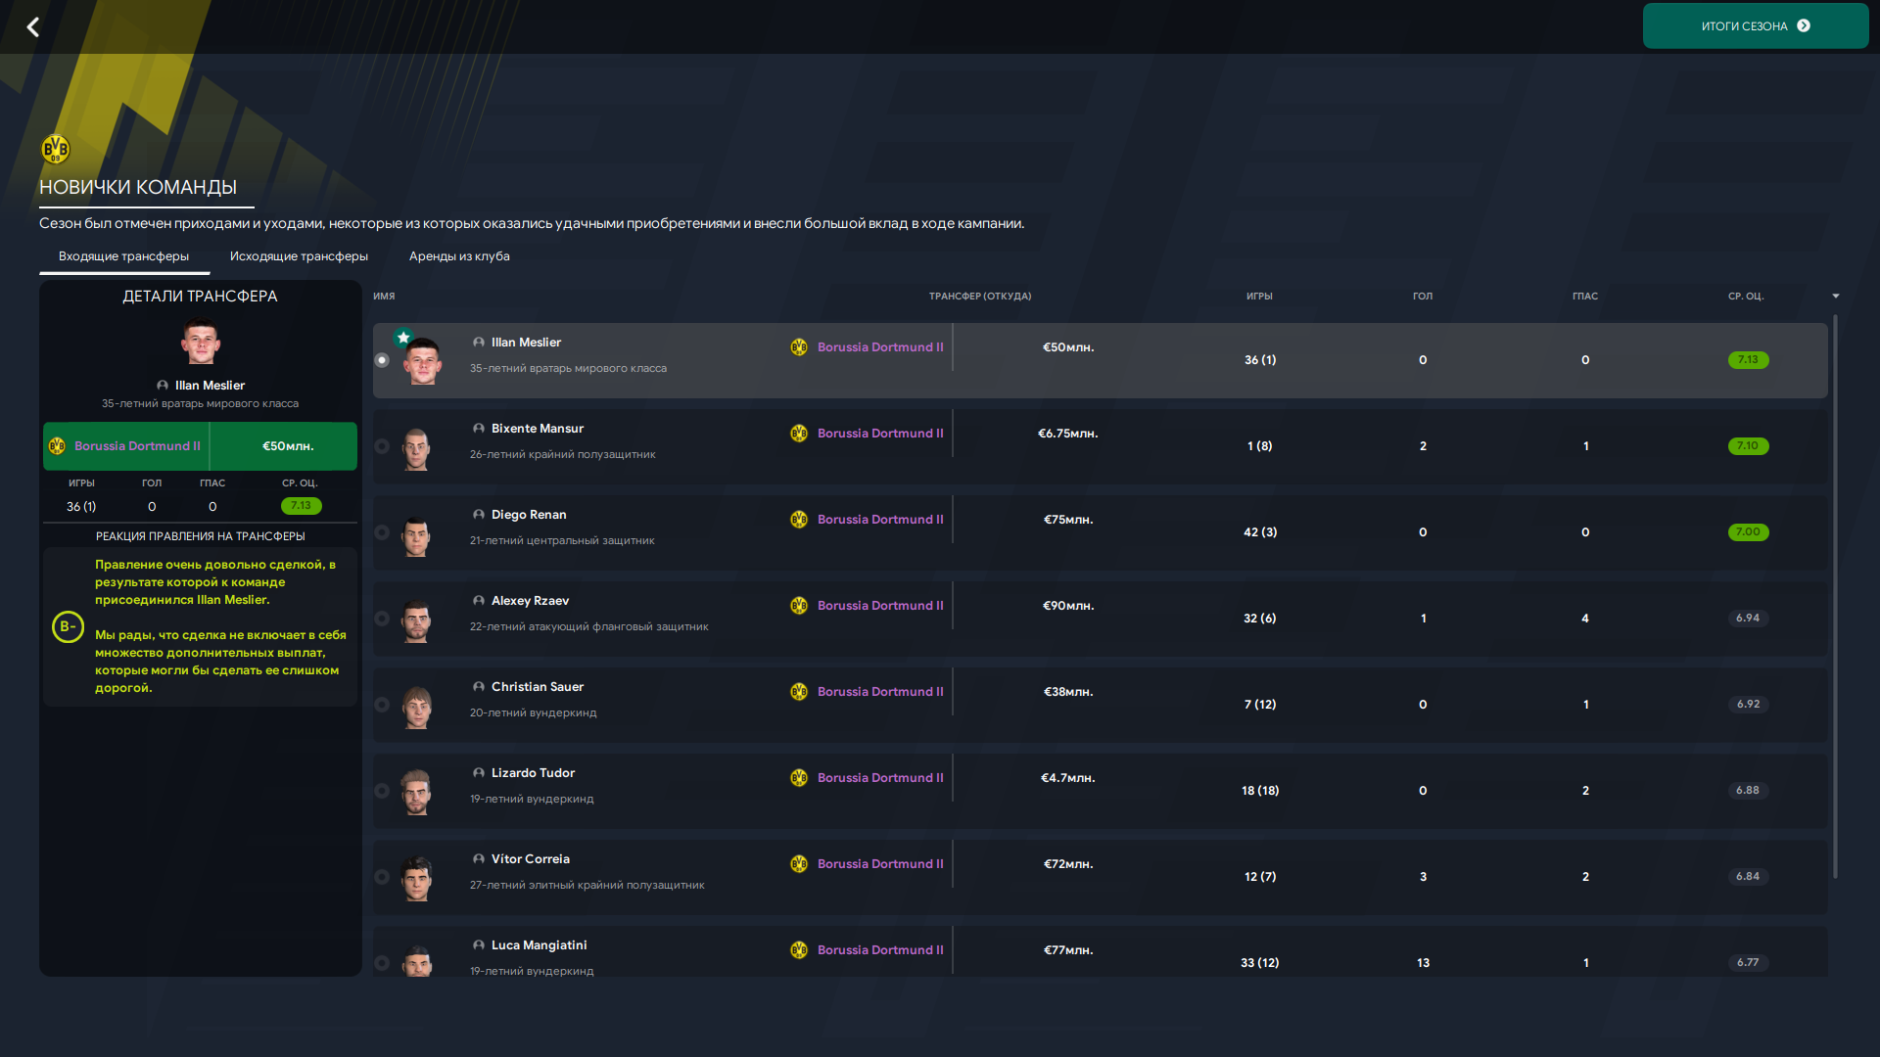Open Illan Meslier player name link in list

(526, 343)
